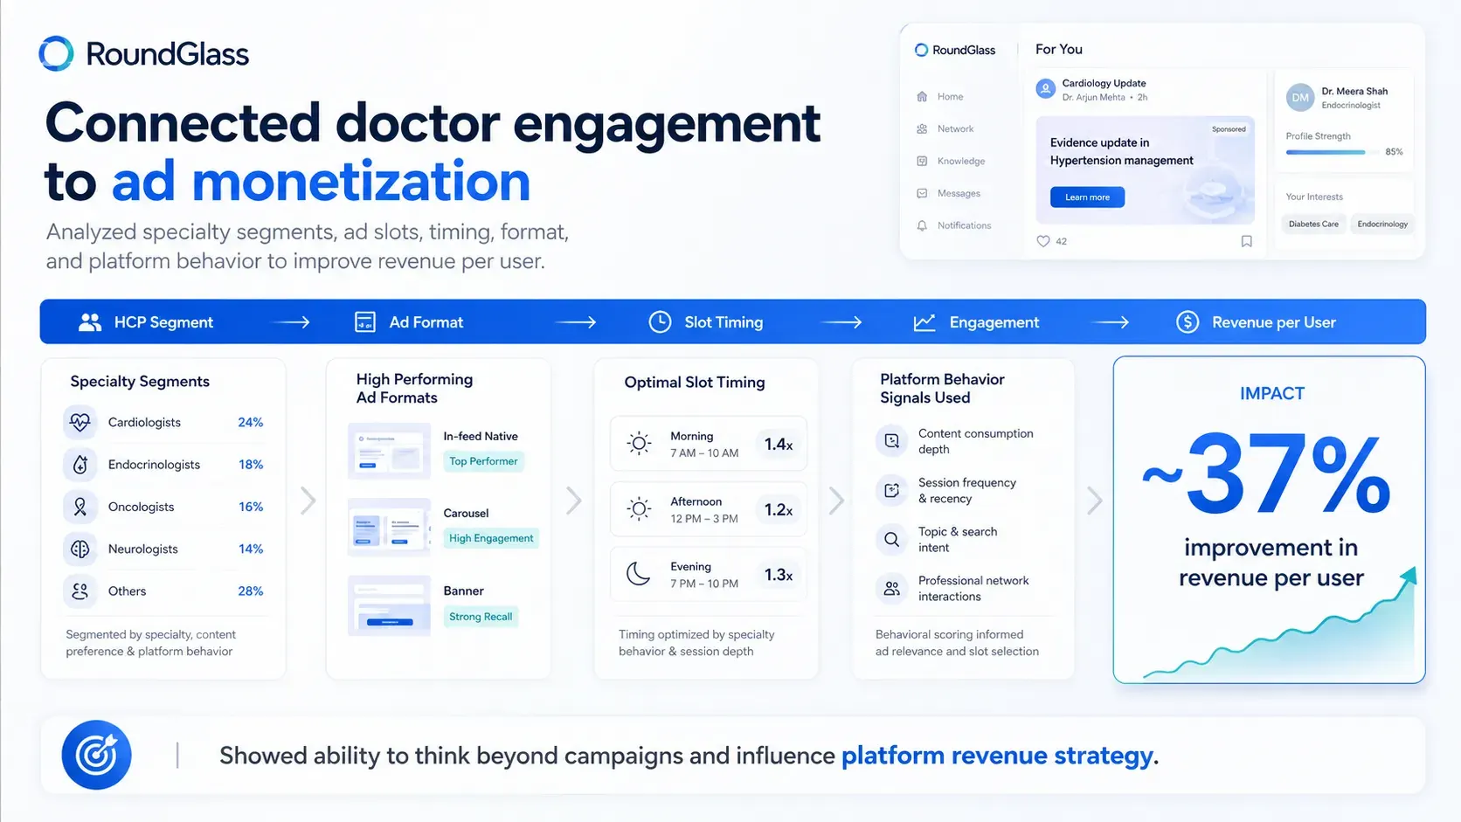The width and height of the screenshot is (1461, 822).
Task: Click the Others people icon
Action: 80,591
